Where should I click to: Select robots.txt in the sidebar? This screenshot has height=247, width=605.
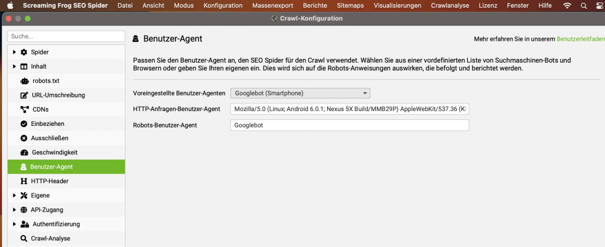(x=66, y=81)
